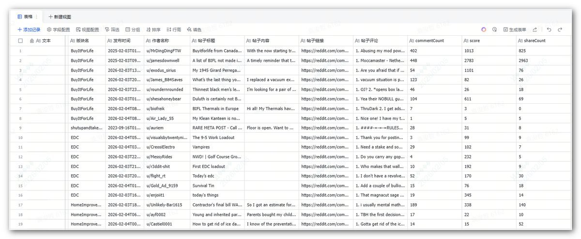Switch to the 表格 view tab
This screenshot has width=581, height=239.
(x=25, y=16)
